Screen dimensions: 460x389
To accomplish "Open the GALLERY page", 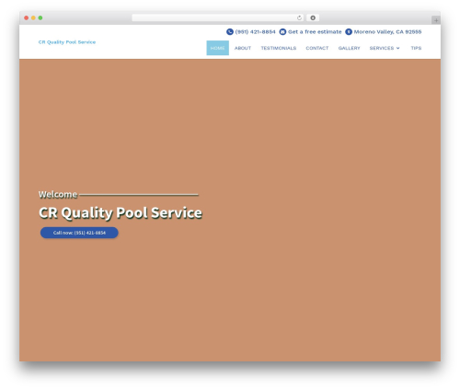I will pos(349,48).
